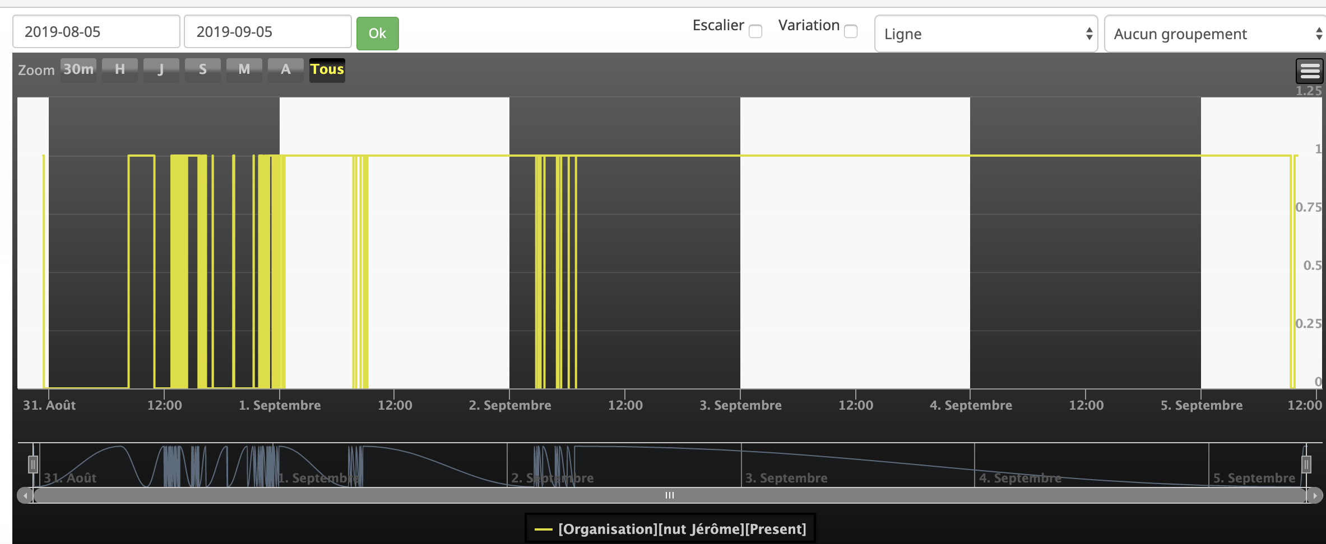This screenshot has height=544, width=1326.
Task: Click the 0.25 y-axis value
Action: [1309, 323]
